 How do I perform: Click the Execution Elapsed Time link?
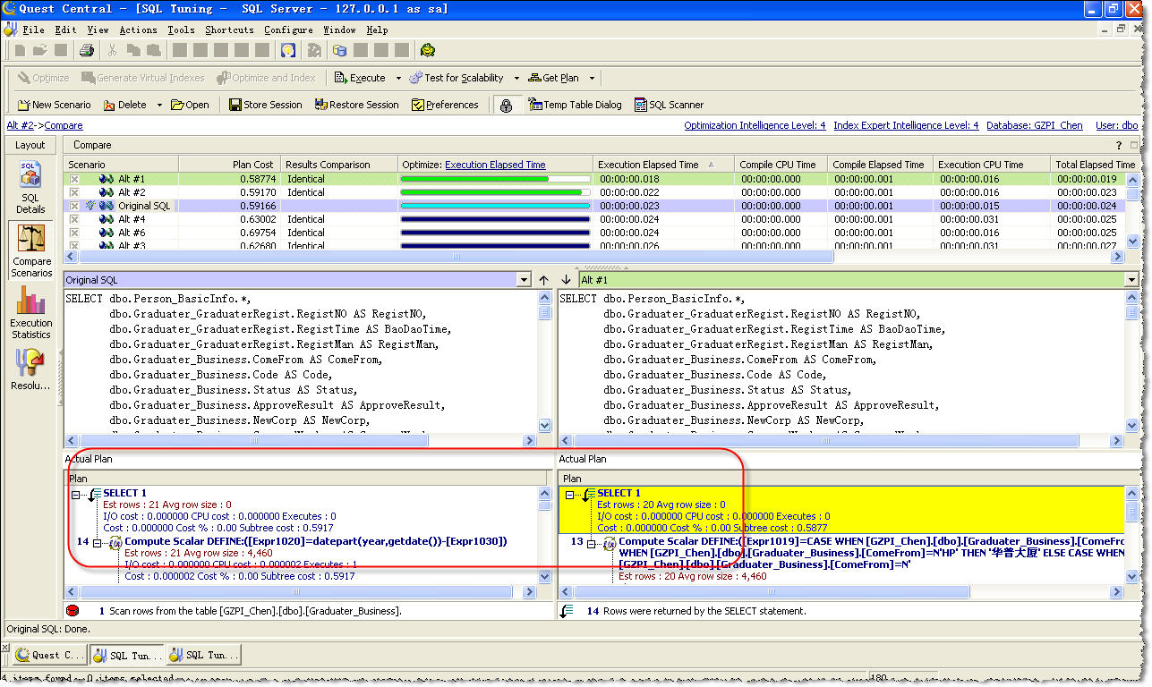495,165
